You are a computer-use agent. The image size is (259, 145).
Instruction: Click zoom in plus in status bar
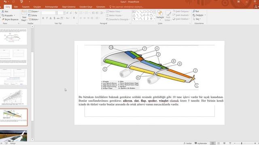(x=255, y=143)
